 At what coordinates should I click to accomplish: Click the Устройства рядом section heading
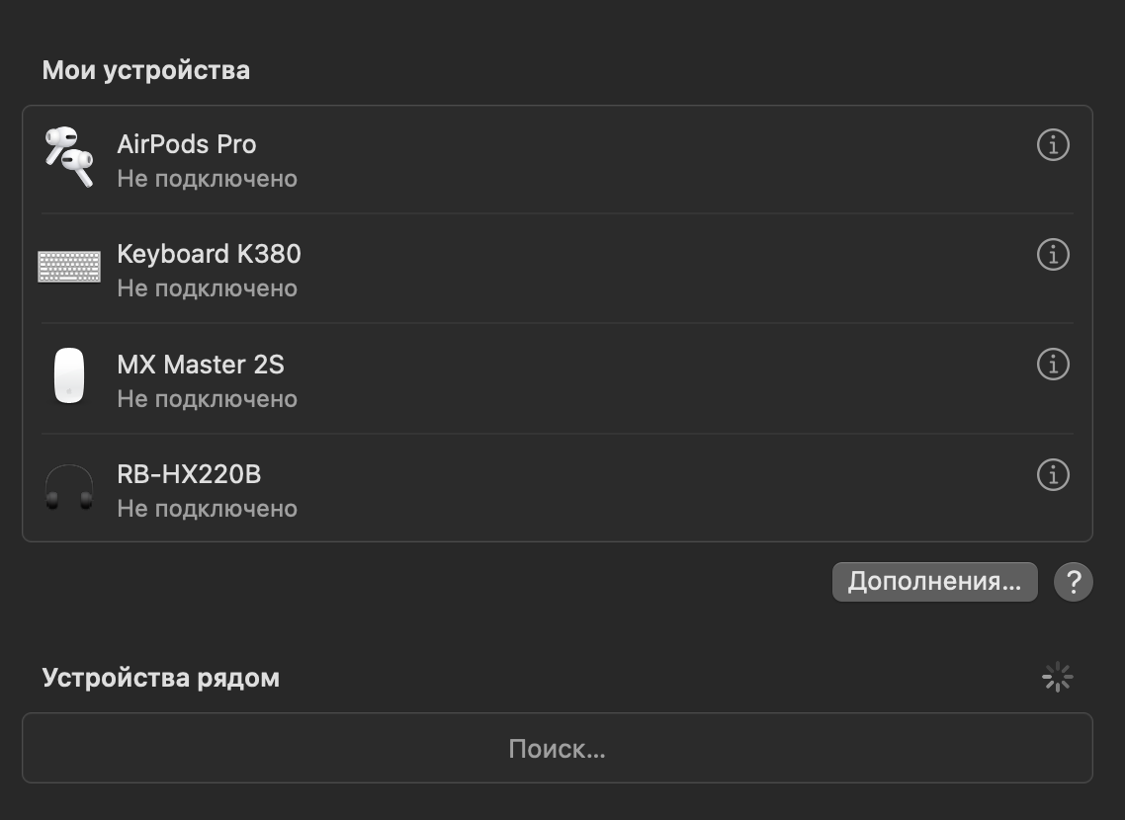pyautogui.click(x=161, y=679)
